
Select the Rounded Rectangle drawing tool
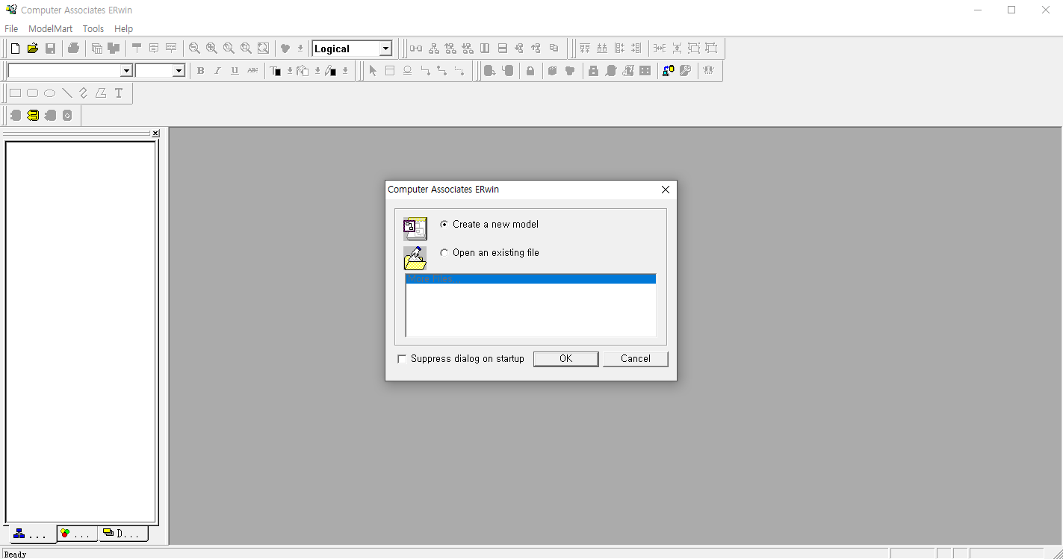pyautogui.click(x=32, y=93)
